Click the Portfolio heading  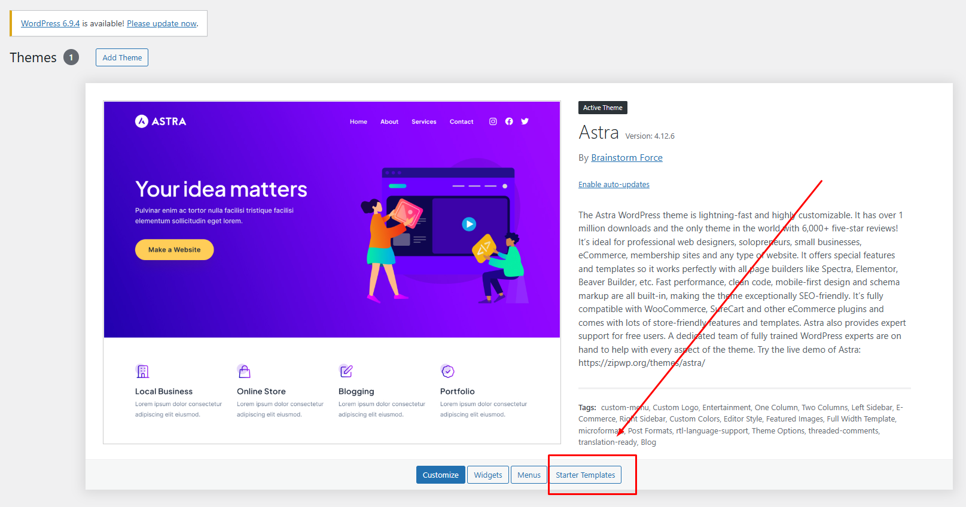click(x=458, y=391)
